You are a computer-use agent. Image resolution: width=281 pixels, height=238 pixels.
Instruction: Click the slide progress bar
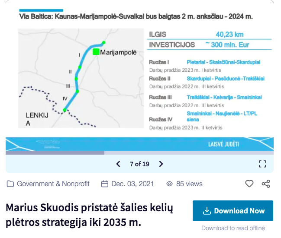139,152
